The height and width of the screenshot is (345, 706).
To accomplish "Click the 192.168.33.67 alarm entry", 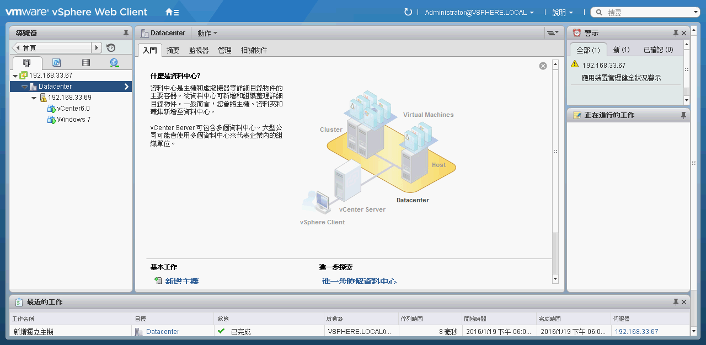I will 604,65.
